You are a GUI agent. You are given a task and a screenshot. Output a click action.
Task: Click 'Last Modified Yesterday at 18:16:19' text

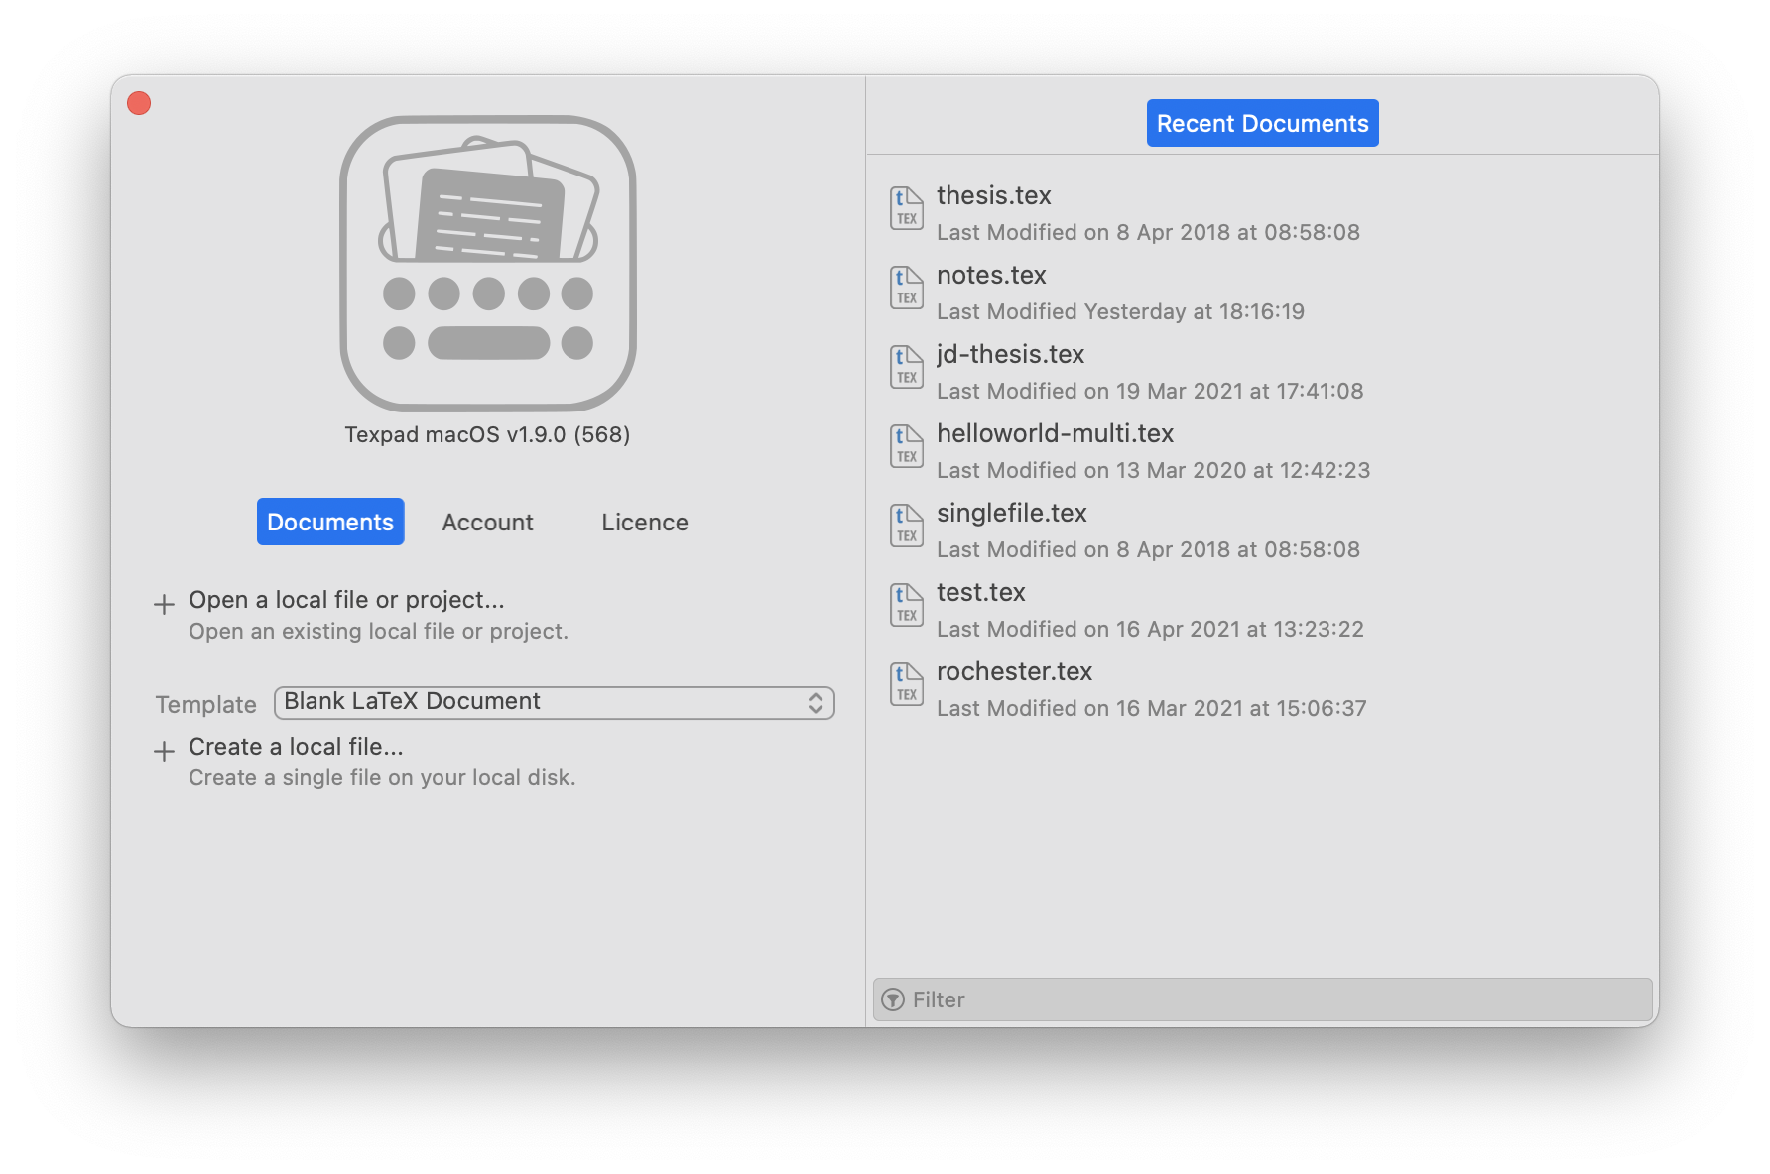coord(1120,311)
